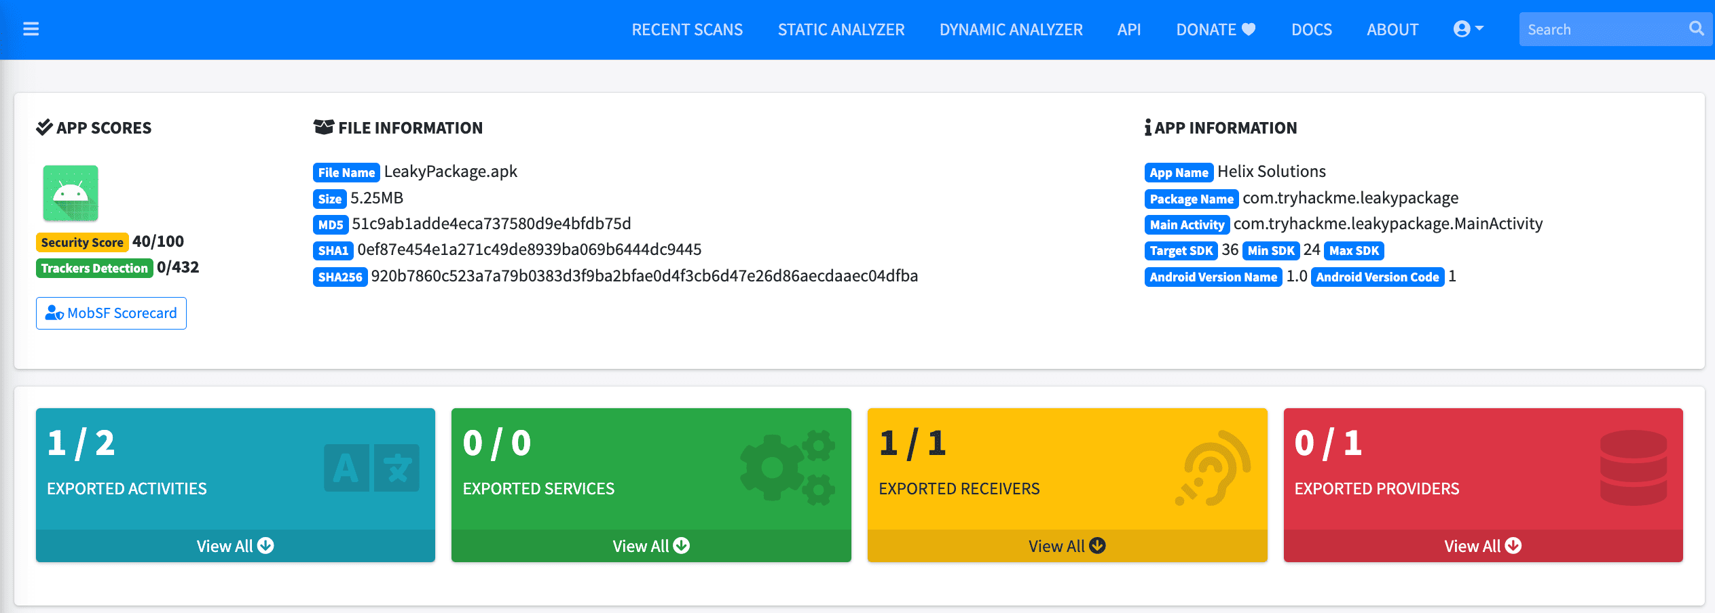The height and width of the screenshot is (613, 1715).
Task: Click the 0/432 trackers value
Action: point(178,267)
